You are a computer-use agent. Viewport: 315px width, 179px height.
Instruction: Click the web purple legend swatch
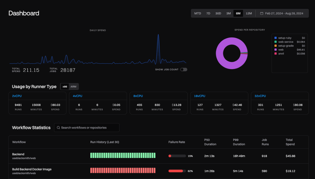276,50
